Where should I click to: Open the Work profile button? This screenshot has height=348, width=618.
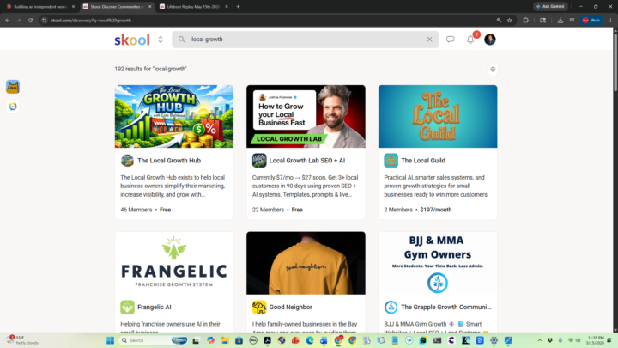[x=591, y=20]
